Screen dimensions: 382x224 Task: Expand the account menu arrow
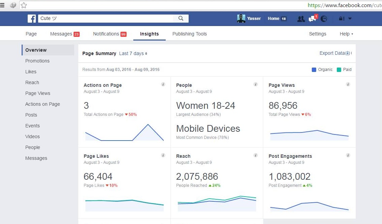click(x=350, y=19)
